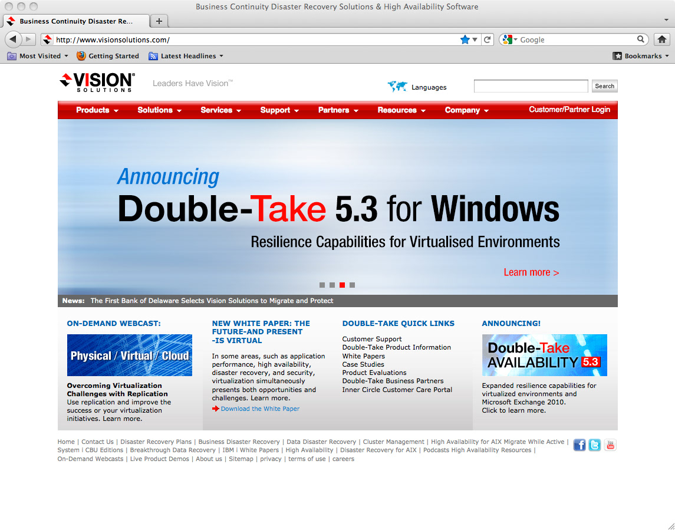The height and width of the screenshot is (530, 675).
Task: Expand the Solutions menu
Action: 159,110
